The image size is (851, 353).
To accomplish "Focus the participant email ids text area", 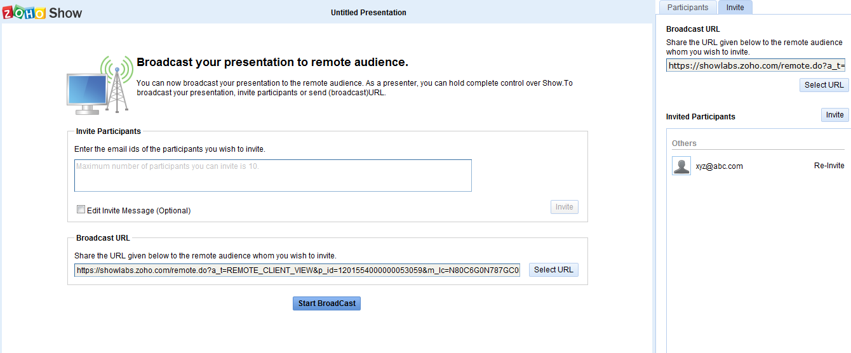I will [273, 175].
